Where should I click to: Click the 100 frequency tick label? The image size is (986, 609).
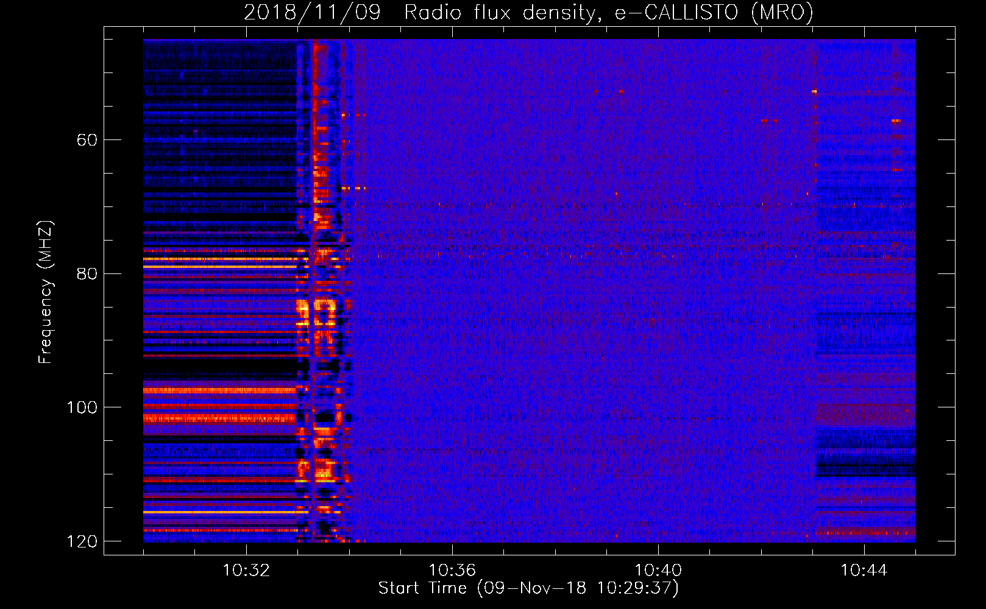[x=82, y=407]
